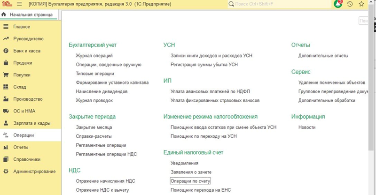Click the Администрирование gear icon
Viewport: 376px width, 195px height.
[6, 171]
